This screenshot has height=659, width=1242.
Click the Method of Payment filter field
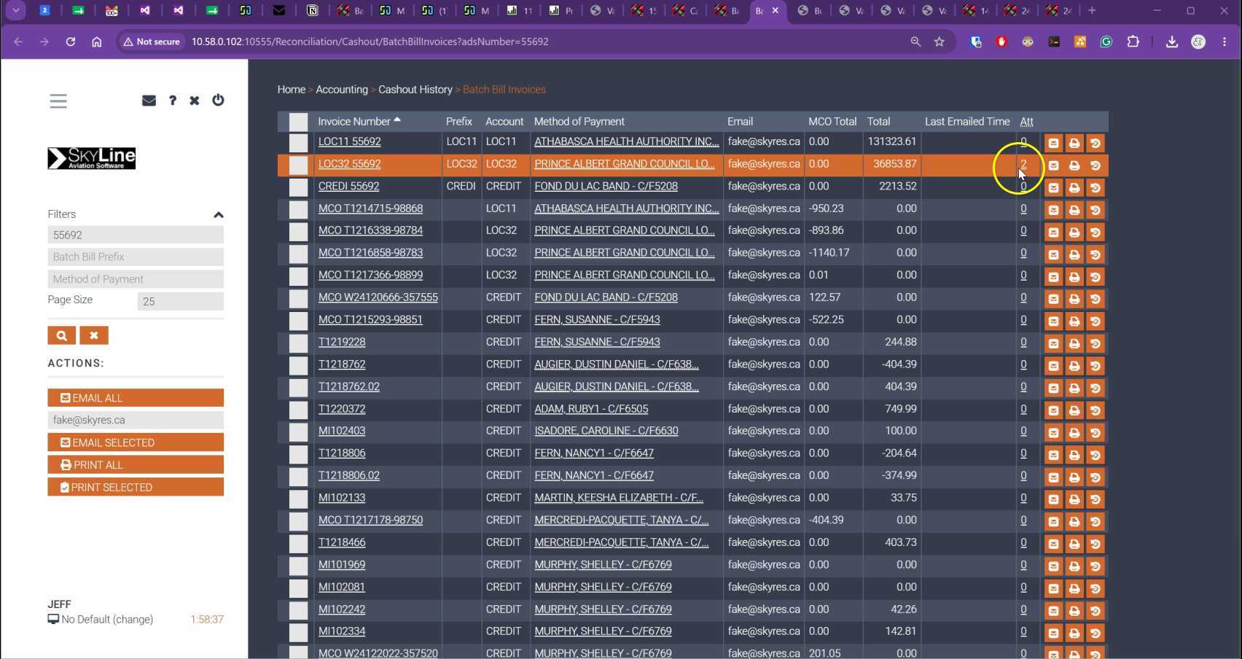click(136, 279)
